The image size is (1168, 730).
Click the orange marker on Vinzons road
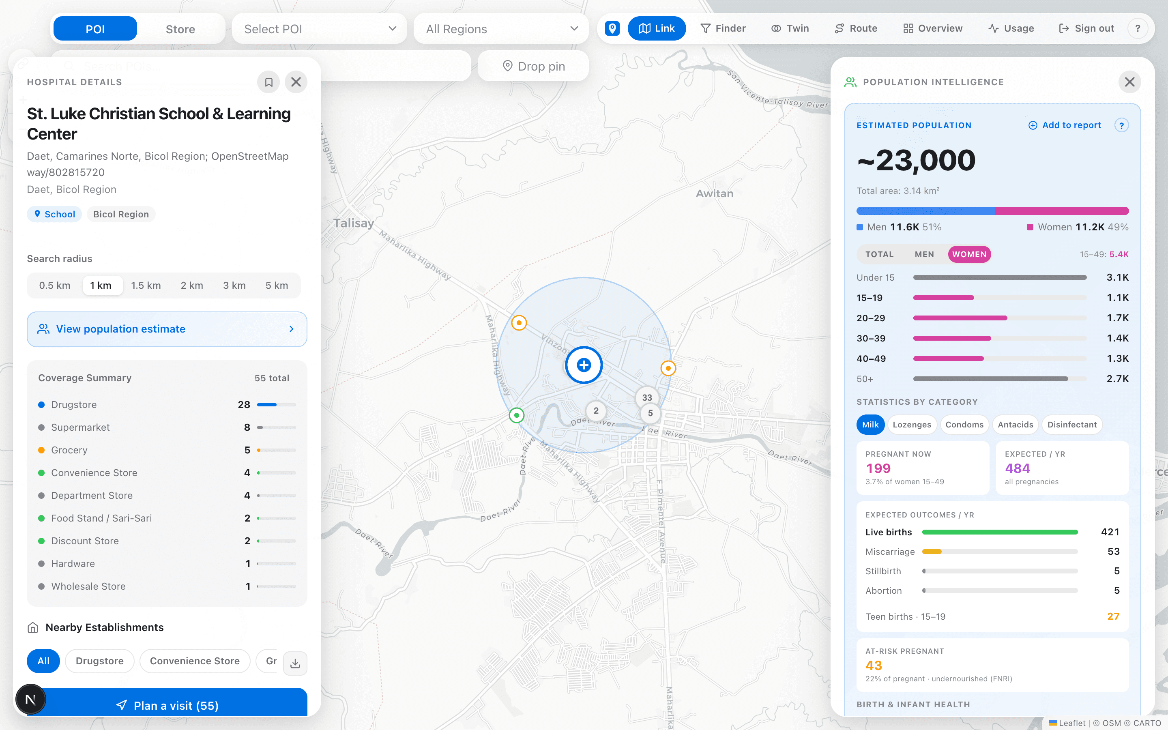click(x=519, y=322)
